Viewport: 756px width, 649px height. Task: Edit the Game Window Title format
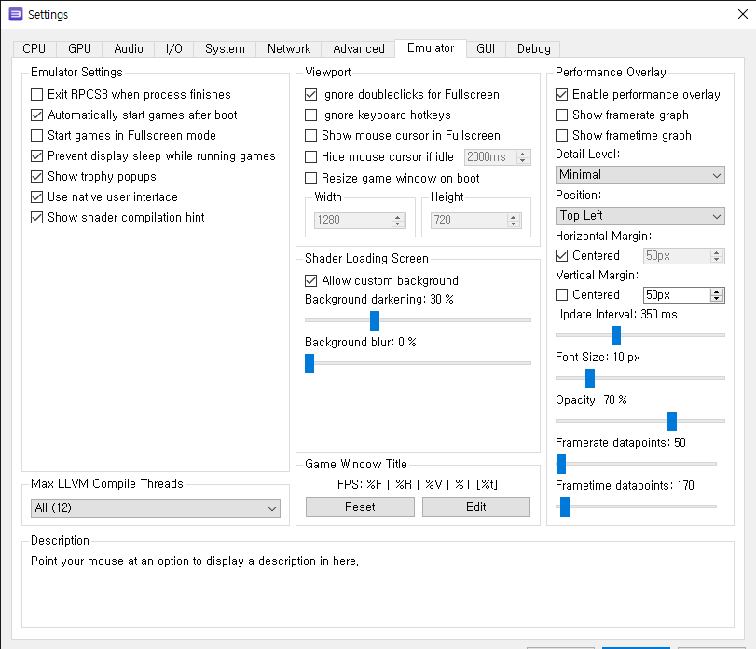(x=475, y=507)
